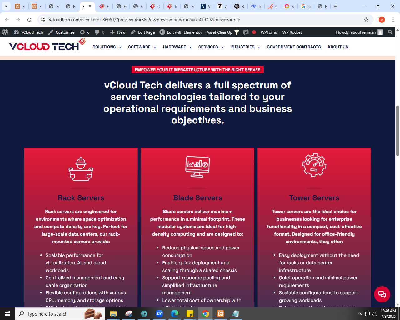The height and width of the screenshot is (320, 400).
Task: Show hidden system tray icons
Action: click(x=359, y=314)
